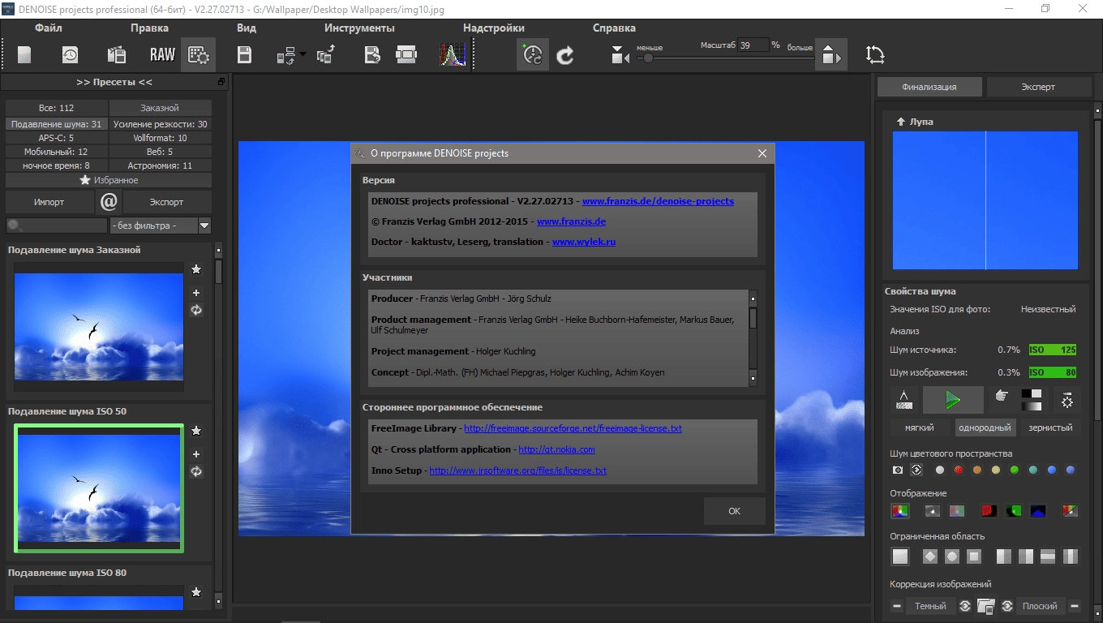1103x623 pixels.
Task: Open the Правка menu
Action: click(149, 28)
